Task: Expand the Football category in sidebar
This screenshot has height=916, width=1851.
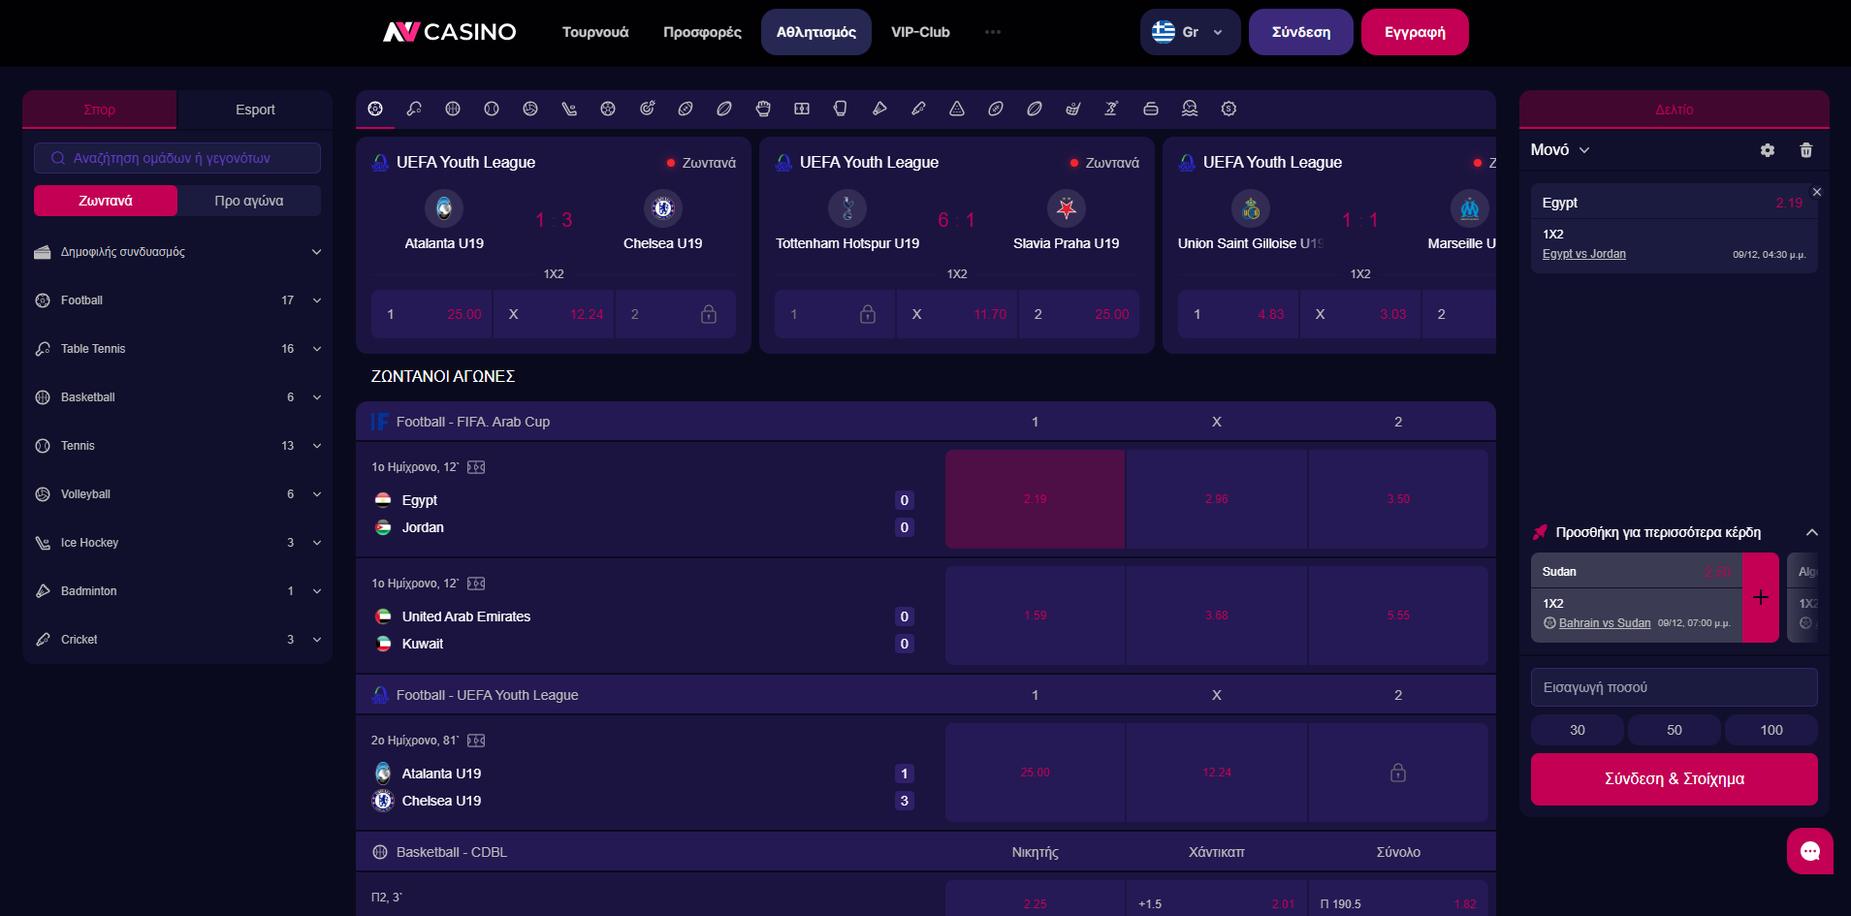Action: click(177, 300)
